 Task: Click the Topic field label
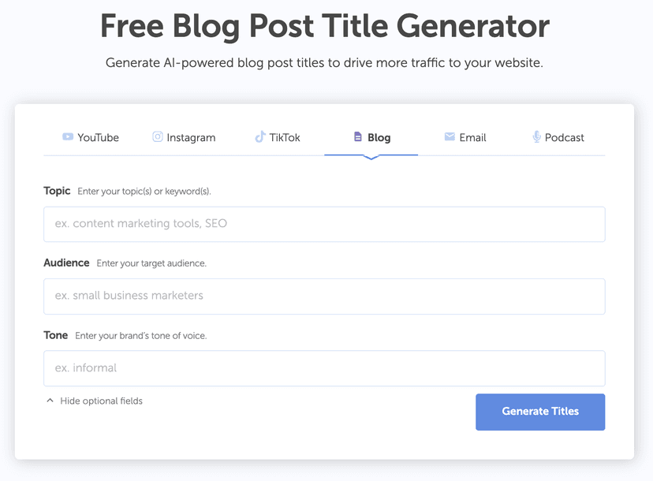56,191
